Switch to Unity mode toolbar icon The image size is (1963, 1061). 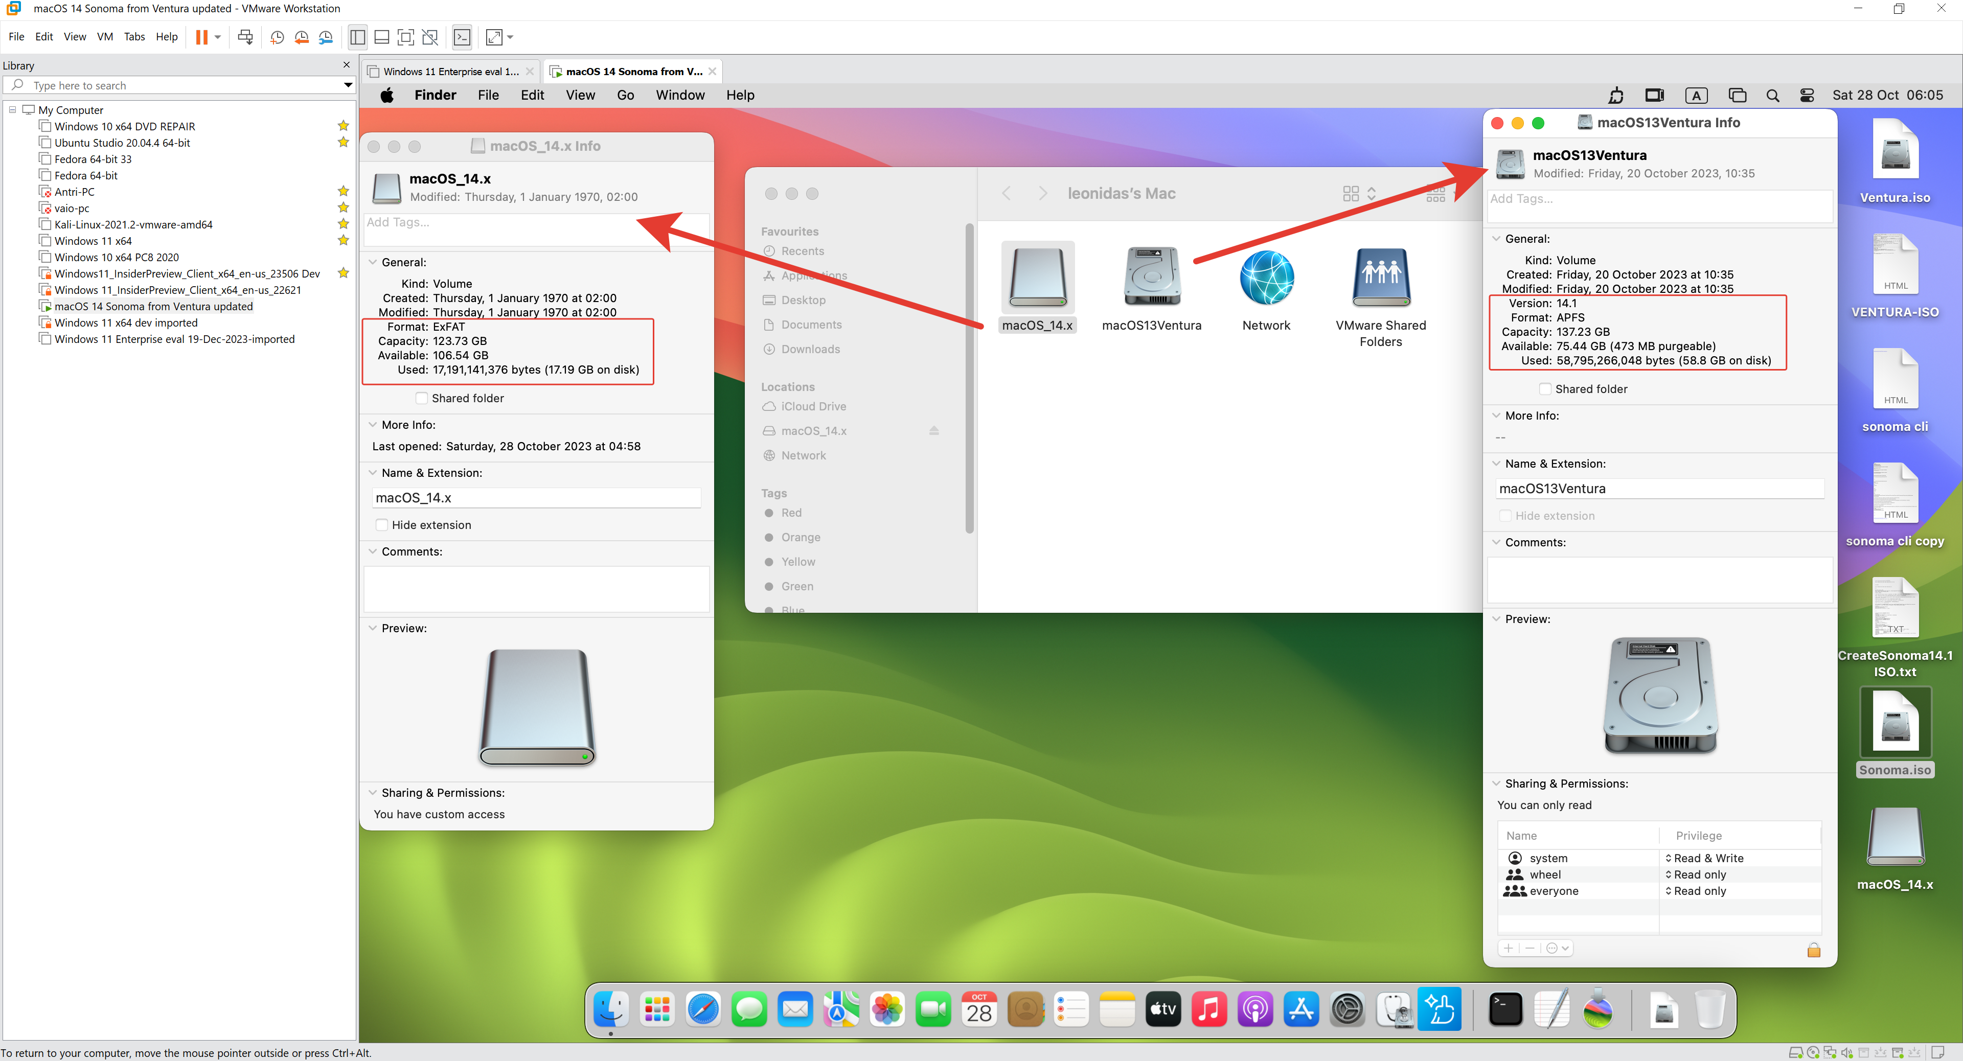430,37
